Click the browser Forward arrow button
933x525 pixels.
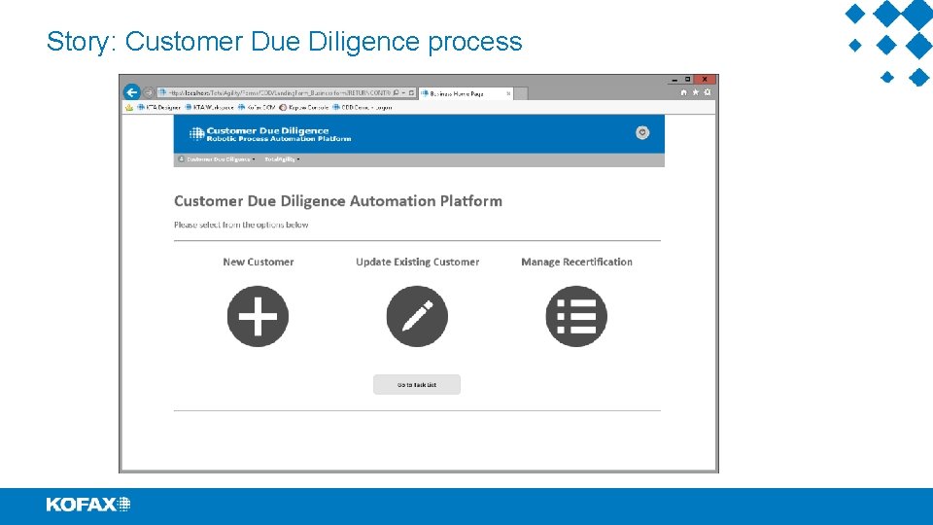(x=149, y=93)
